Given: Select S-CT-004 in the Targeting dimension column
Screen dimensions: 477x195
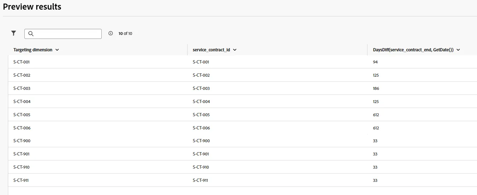Looking at the screenshot, I should click(x=22, y=102).
